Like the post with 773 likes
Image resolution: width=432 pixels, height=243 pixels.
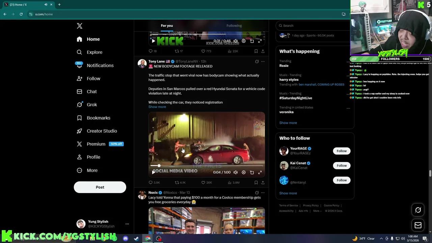[x=206, y=51]
